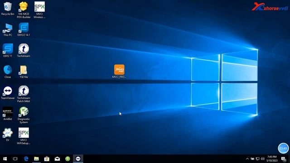Switch to TeamViewer in the taskbar
Image resolution: width=290 pixels, height=163 pixels.
pos(78,159)
